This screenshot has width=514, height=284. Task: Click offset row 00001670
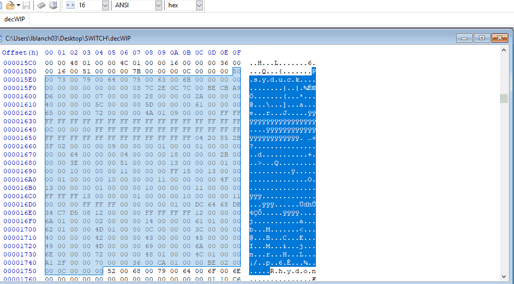click(20, 154)
